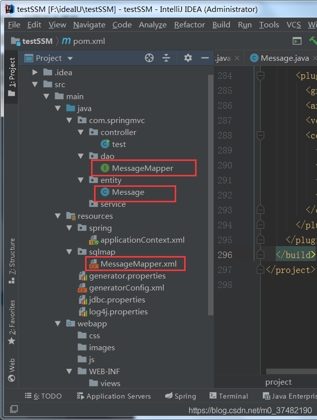Toggle the Terminal tool window
Image resolution: width=317 pixels, height=420 pixels.
pos(229,396)
